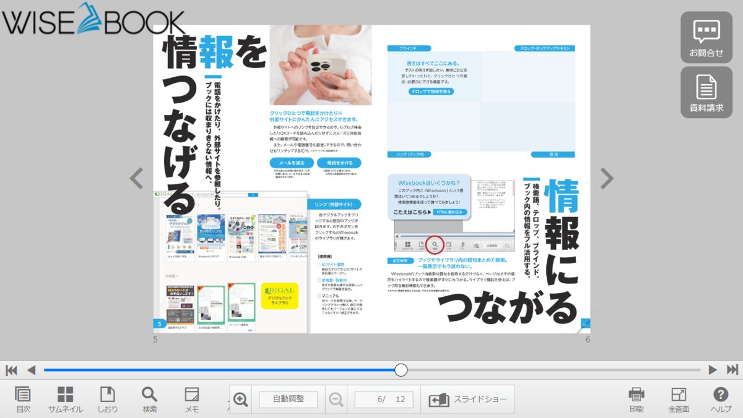The image size is (743, 418).
Task: Show the サムネイル thumbnail view
Action: (x=65, y=399)
